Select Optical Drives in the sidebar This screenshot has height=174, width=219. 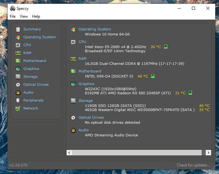coord(36,84)
